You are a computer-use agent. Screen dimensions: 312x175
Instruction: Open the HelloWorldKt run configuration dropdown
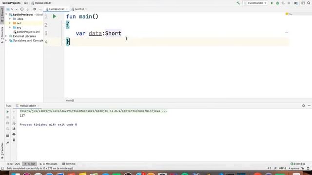[255, 3]
